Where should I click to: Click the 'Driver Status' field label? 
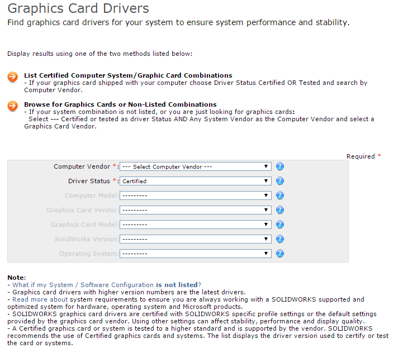pyautogui.click(x=89, y=181)
